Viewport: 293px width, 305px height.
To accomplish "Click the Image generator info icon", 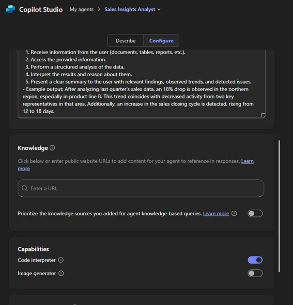I will [61, 273].
